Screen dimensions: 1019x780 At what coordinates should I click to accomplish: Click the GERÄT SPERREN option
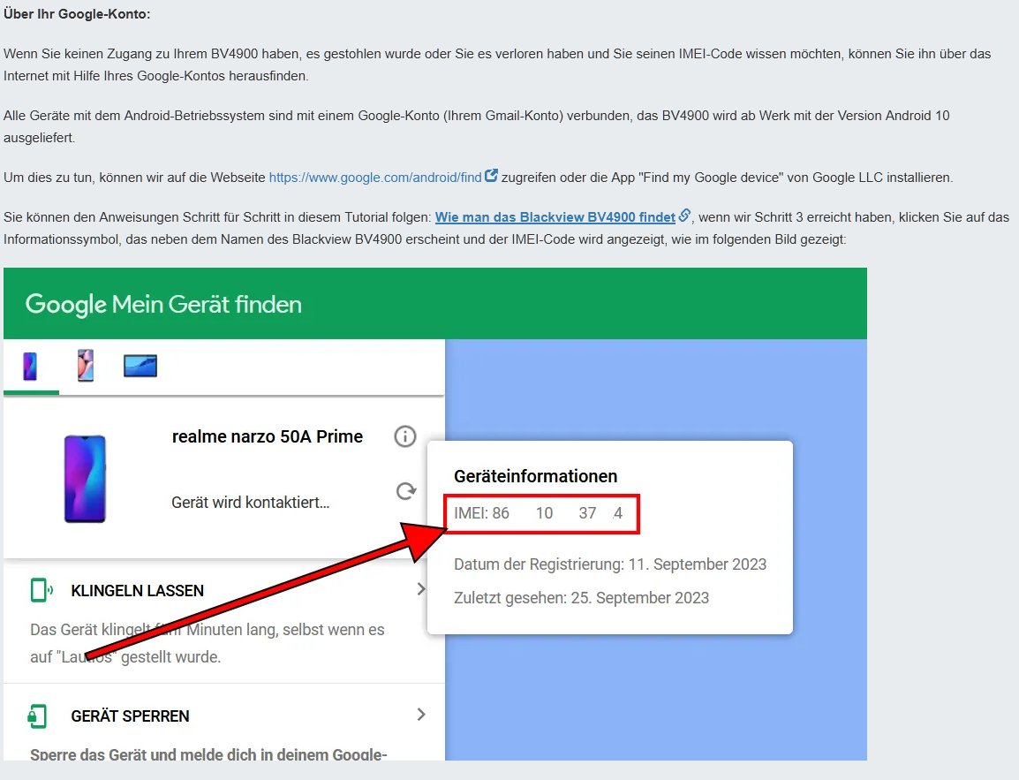[130, 716]
